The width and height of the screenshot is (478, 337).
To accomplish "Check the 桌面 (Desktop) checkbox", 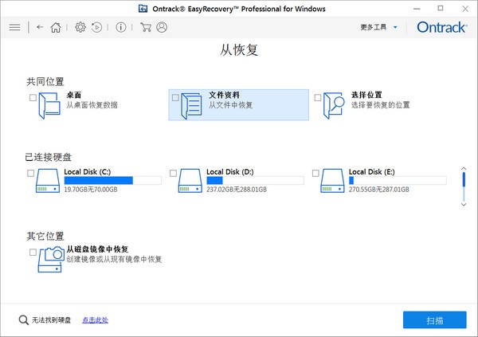I will 33,98.
